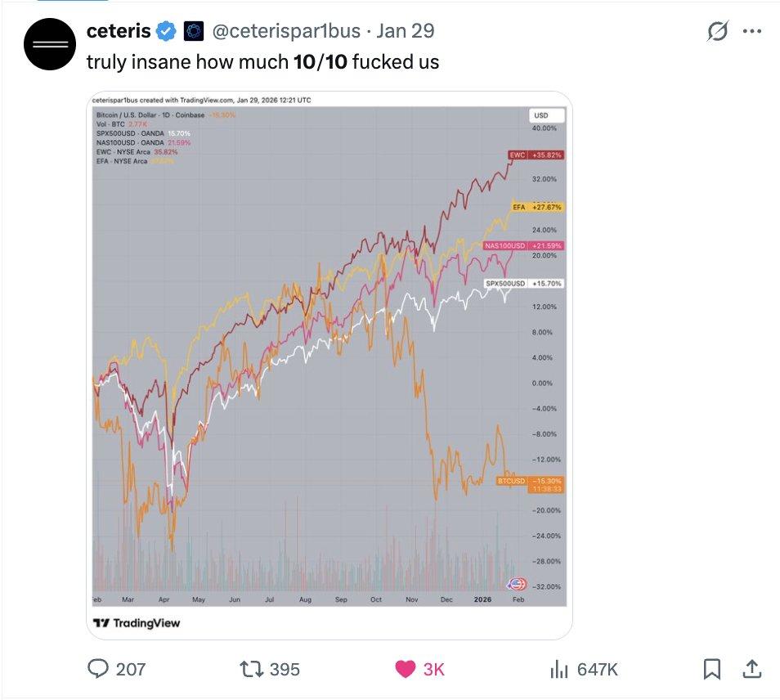
Task: Open the ceteris display name link
Action: point(119,32)
